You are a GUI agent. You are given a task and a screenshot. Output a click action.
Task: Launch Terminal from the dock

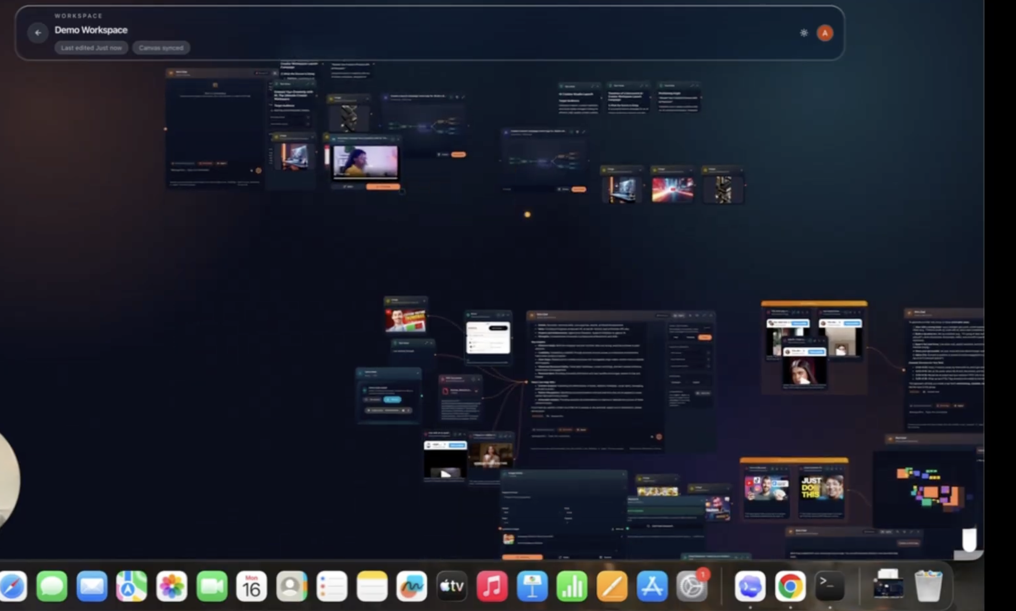tap(830, 586)
